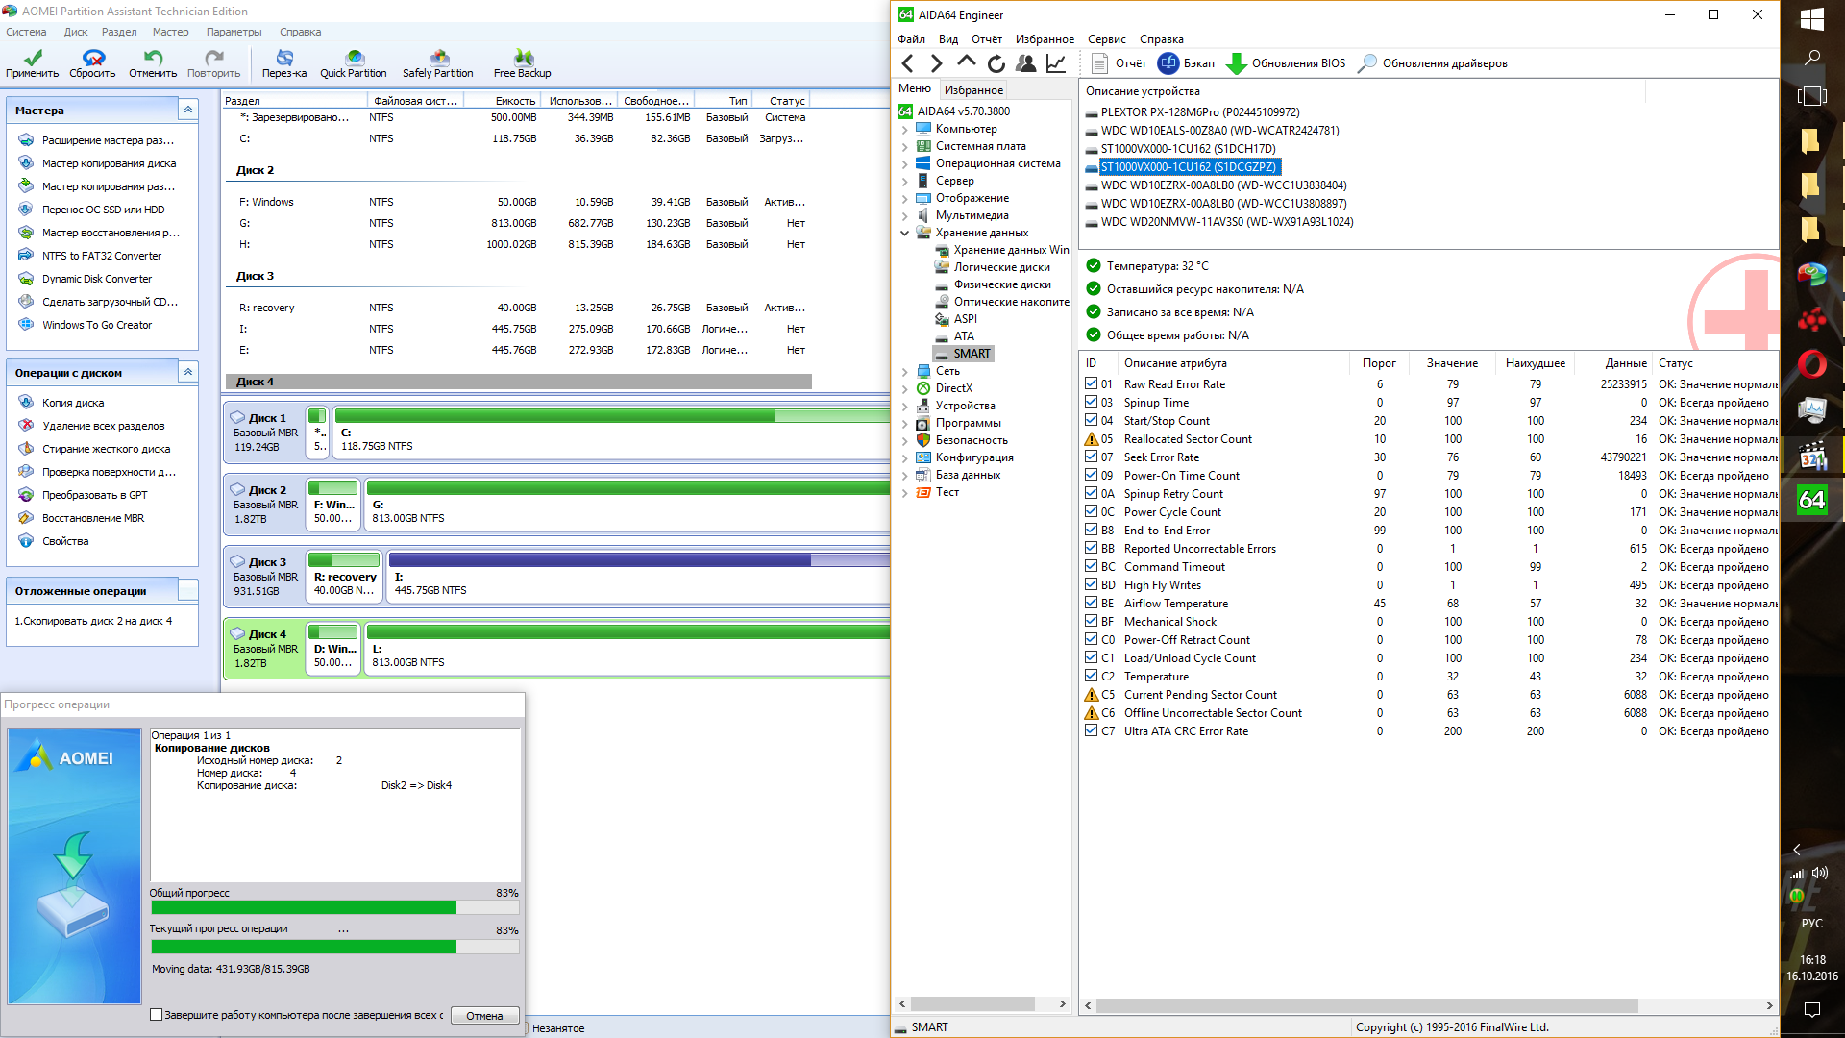
Task: Collapse the Мастера panel header
Action: coord(188,111)
